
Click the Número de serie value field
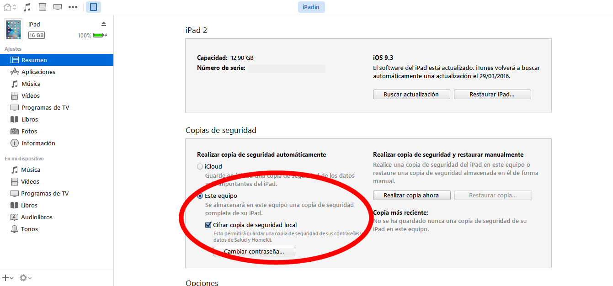(x=286, y=69)
